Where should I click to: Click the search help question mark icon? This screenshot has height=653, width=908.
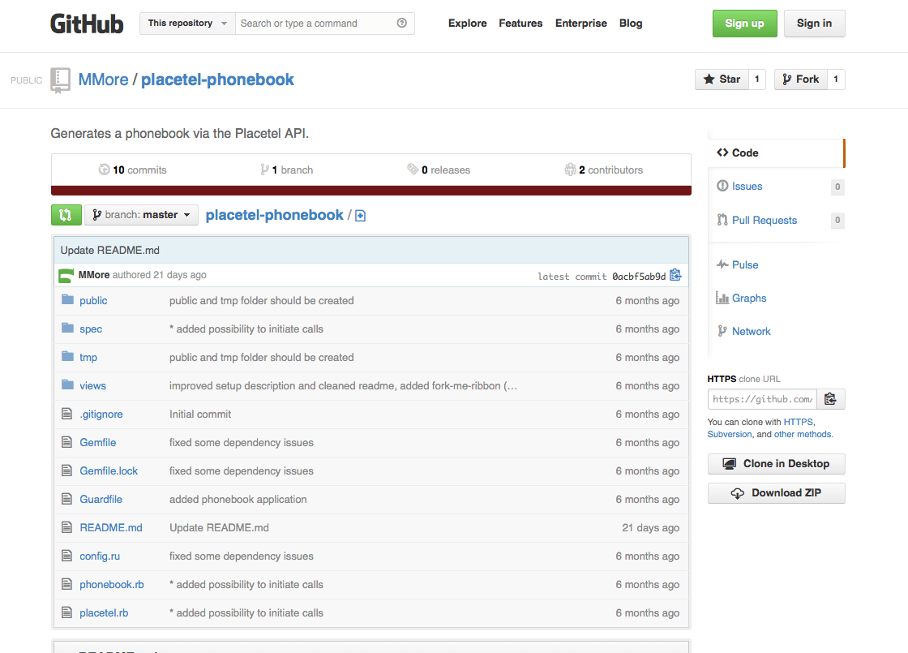tap(402, 24)
